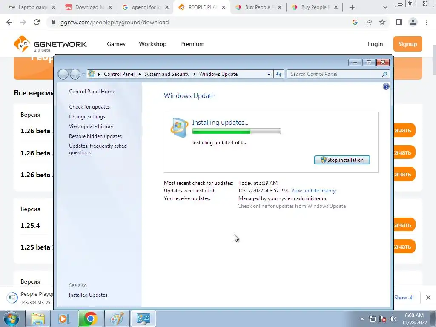436x327 pixels.
Task: Click the View update history link near install date
Action: [313, 191]
